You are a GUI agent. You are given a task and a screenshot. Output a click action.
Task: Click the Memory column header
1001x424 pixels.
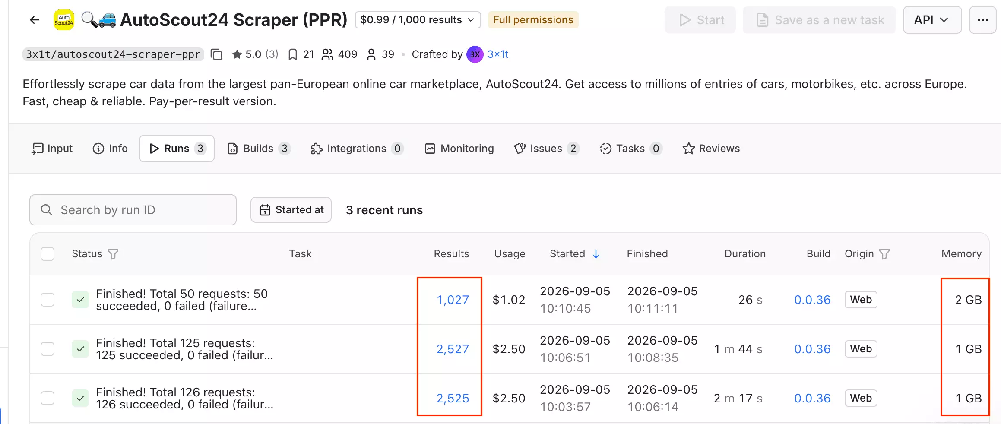961,254
